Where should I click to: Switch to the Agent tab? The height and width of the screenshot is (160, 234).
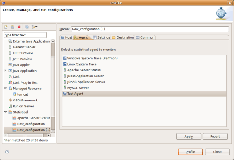(82, 37)
